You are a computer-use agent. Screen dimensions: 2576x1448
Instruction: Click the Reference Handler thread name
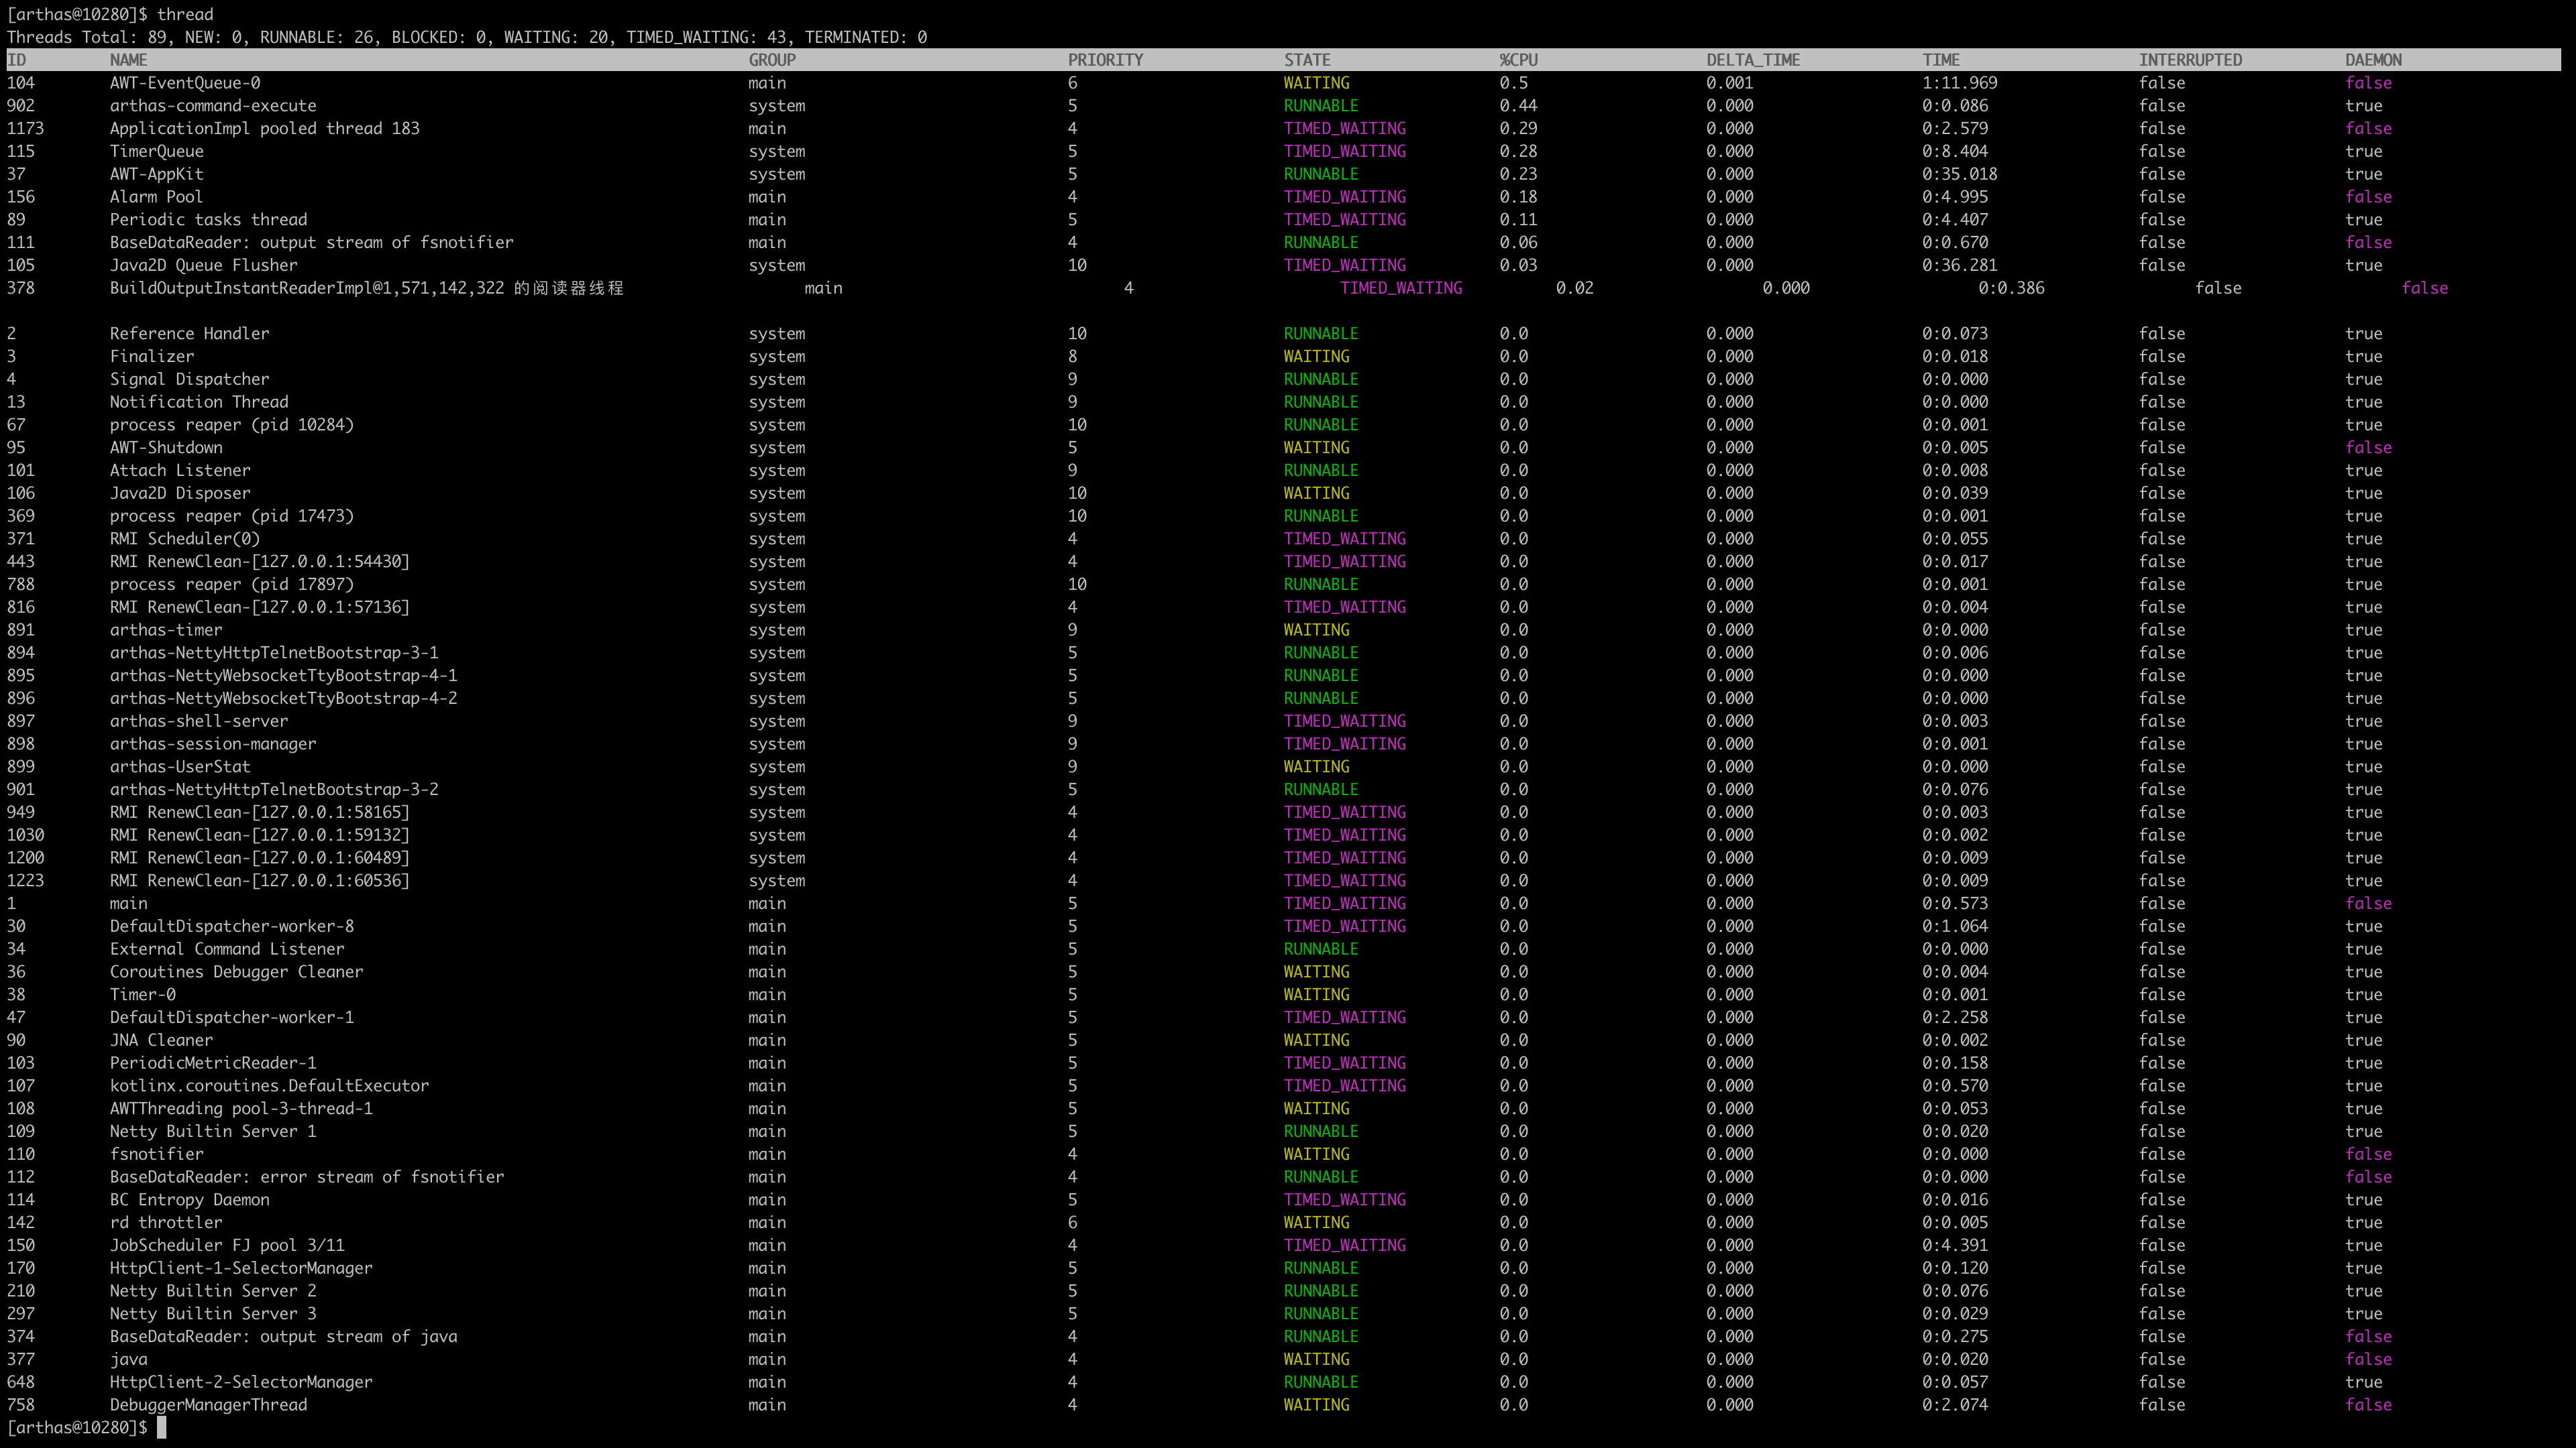coord(189,334)
